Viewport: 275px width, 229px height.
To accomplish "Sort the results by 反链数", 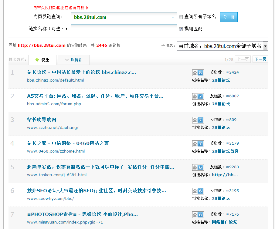I will 74,60.
